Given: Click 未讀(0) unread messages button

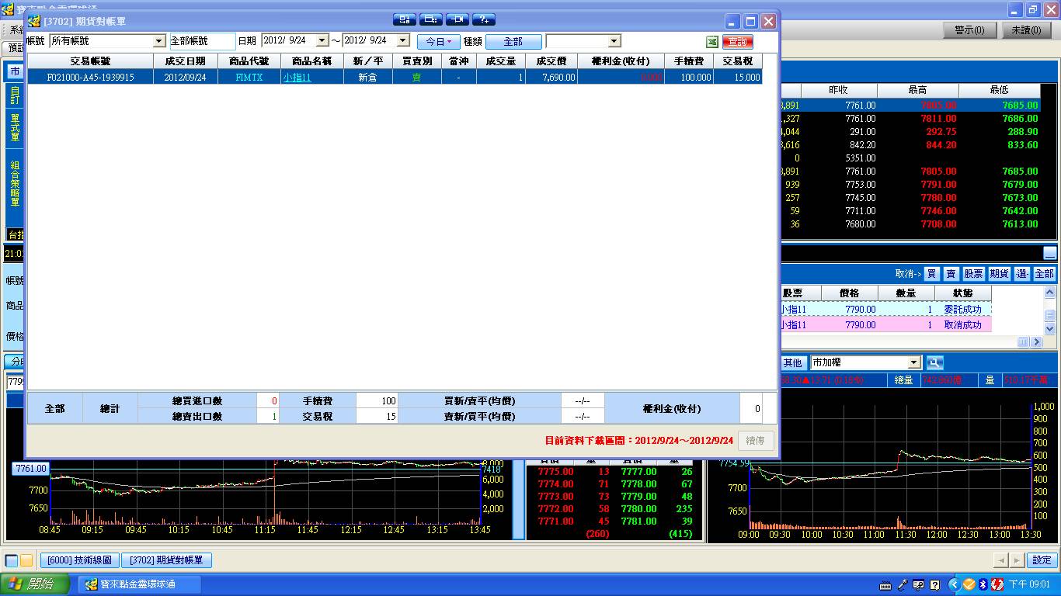Looking at the screenshot, I should pos(1026,30).
